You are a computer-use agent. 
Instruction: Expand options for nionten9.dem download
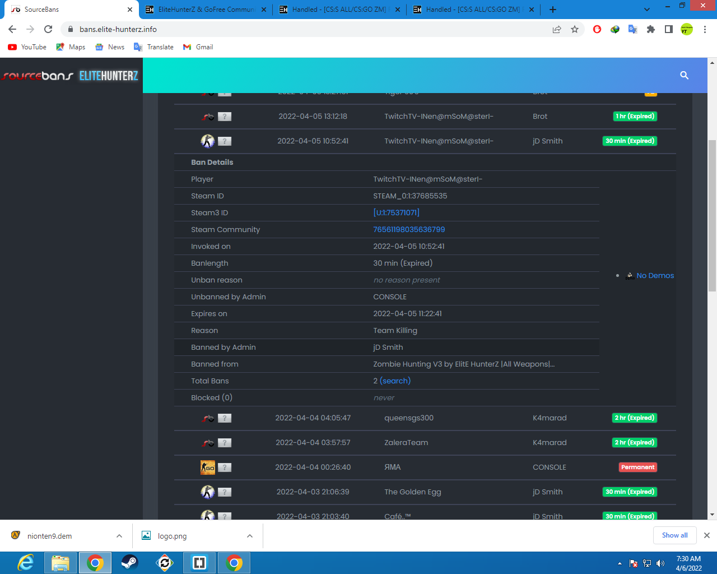119,536
